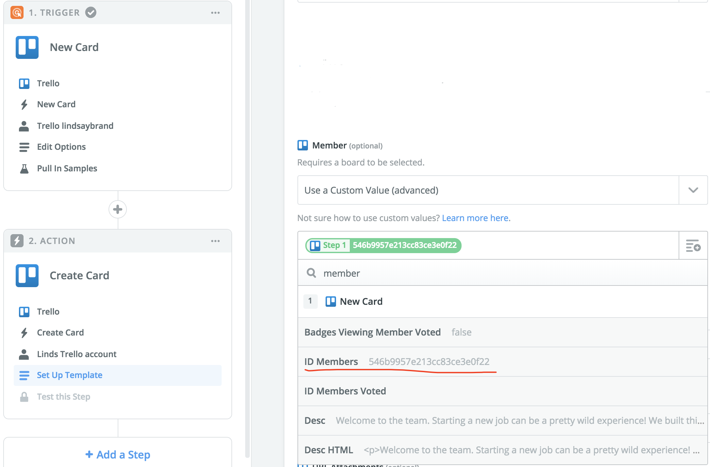Image resolution: width=710 pixels, height=467 pixels.
Task: Click the member search field
Action: tap(503, 273)
